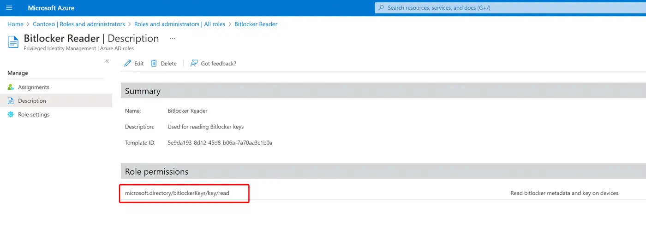Open Contoso | Roles and administrators breadcrumb
The height and width of the screenshot is (240, 646).
coord(79,24)
